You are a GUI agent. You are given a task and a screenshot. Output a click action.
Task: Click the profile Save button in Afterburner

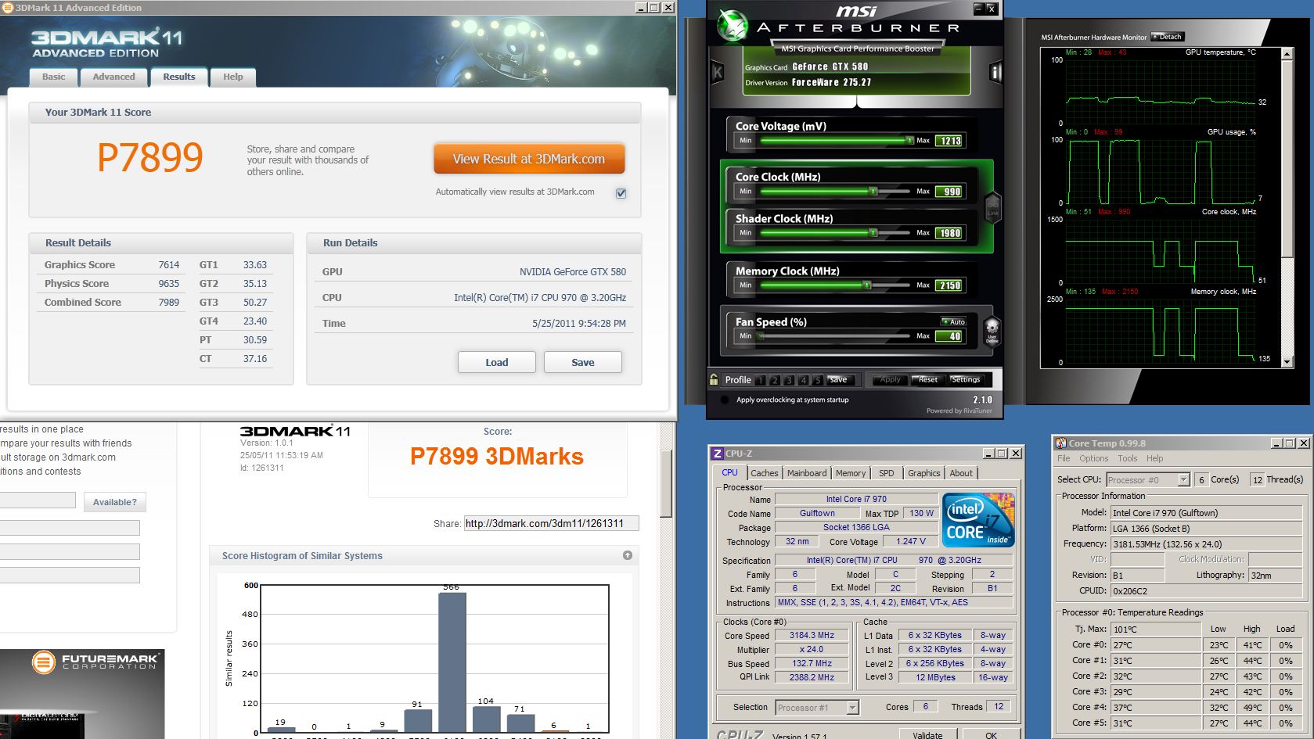click(839, 379)
